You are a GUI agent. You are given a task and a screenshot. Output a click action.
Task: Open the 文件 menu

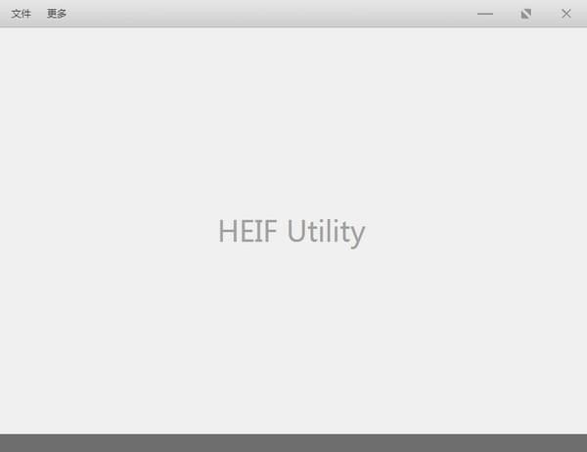(22, 14)
